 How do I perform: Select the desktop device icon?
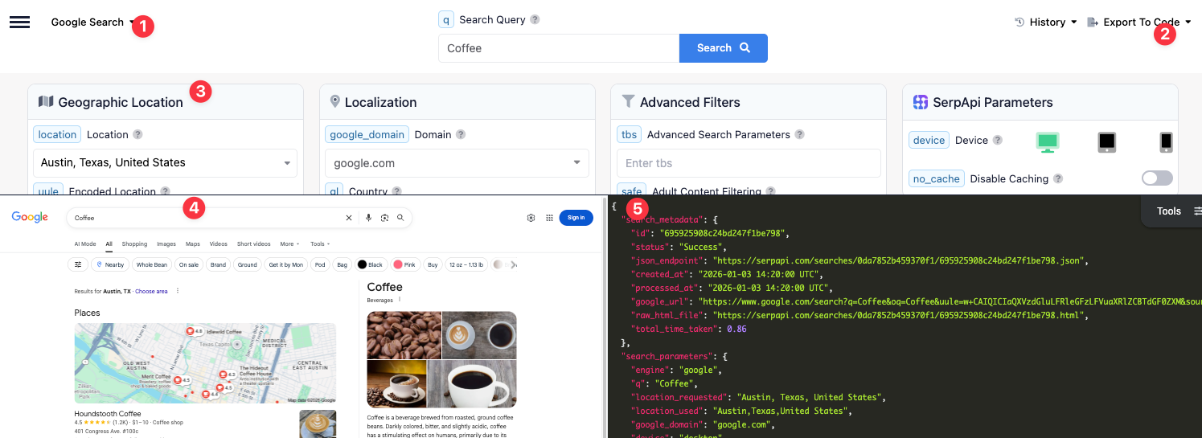pyautogui.click(x=1047, y=141)
